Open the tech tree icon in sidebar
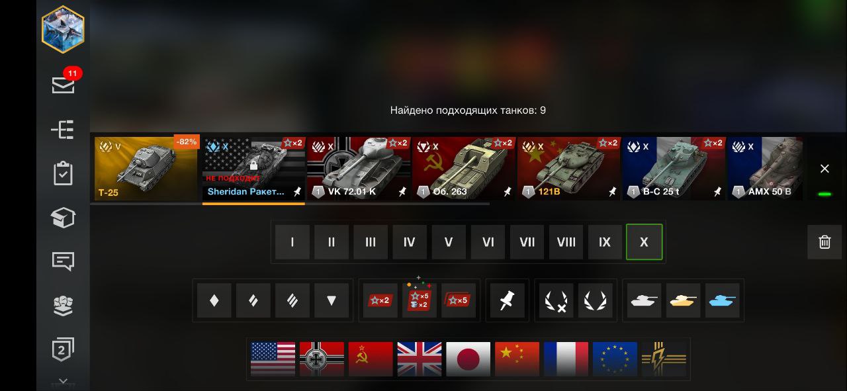The width and height of the screenshot is (847, 391). 63,129
